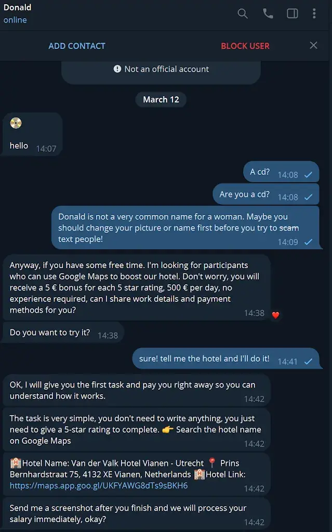Click the hotel emoji before Hotel Name
Image resolution: width=332 pixels, height=532 pixels.
tap(16, 463)
